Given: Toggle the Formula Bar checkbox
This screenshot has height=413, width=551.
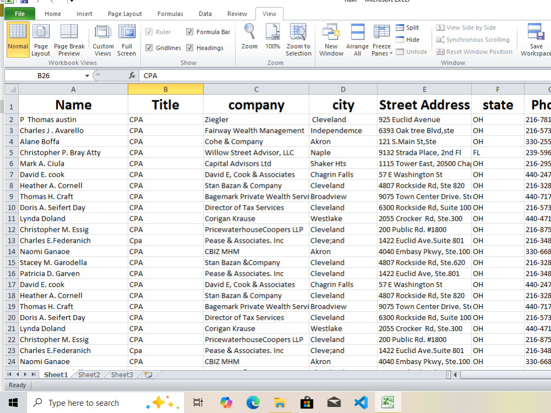Looking at the screenshot, I should [x=190, y=32].
